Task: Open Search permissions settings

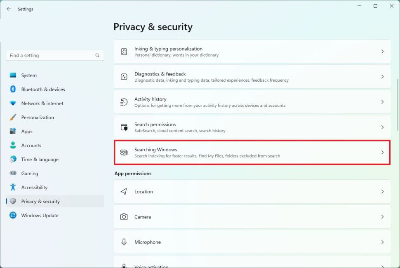Action: 252,127
